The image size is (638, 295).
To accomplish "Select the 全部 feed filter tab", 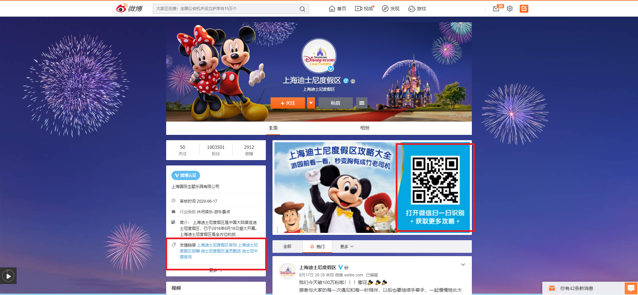I will (x=287, y=246).
